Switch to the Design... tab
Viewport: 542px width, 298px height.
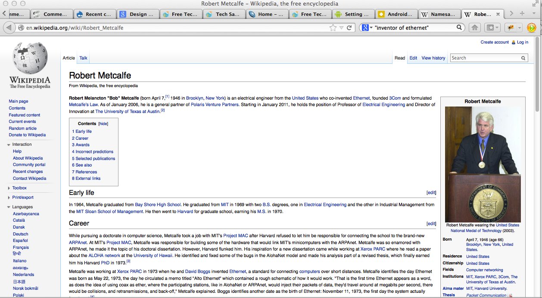(138, 14)
